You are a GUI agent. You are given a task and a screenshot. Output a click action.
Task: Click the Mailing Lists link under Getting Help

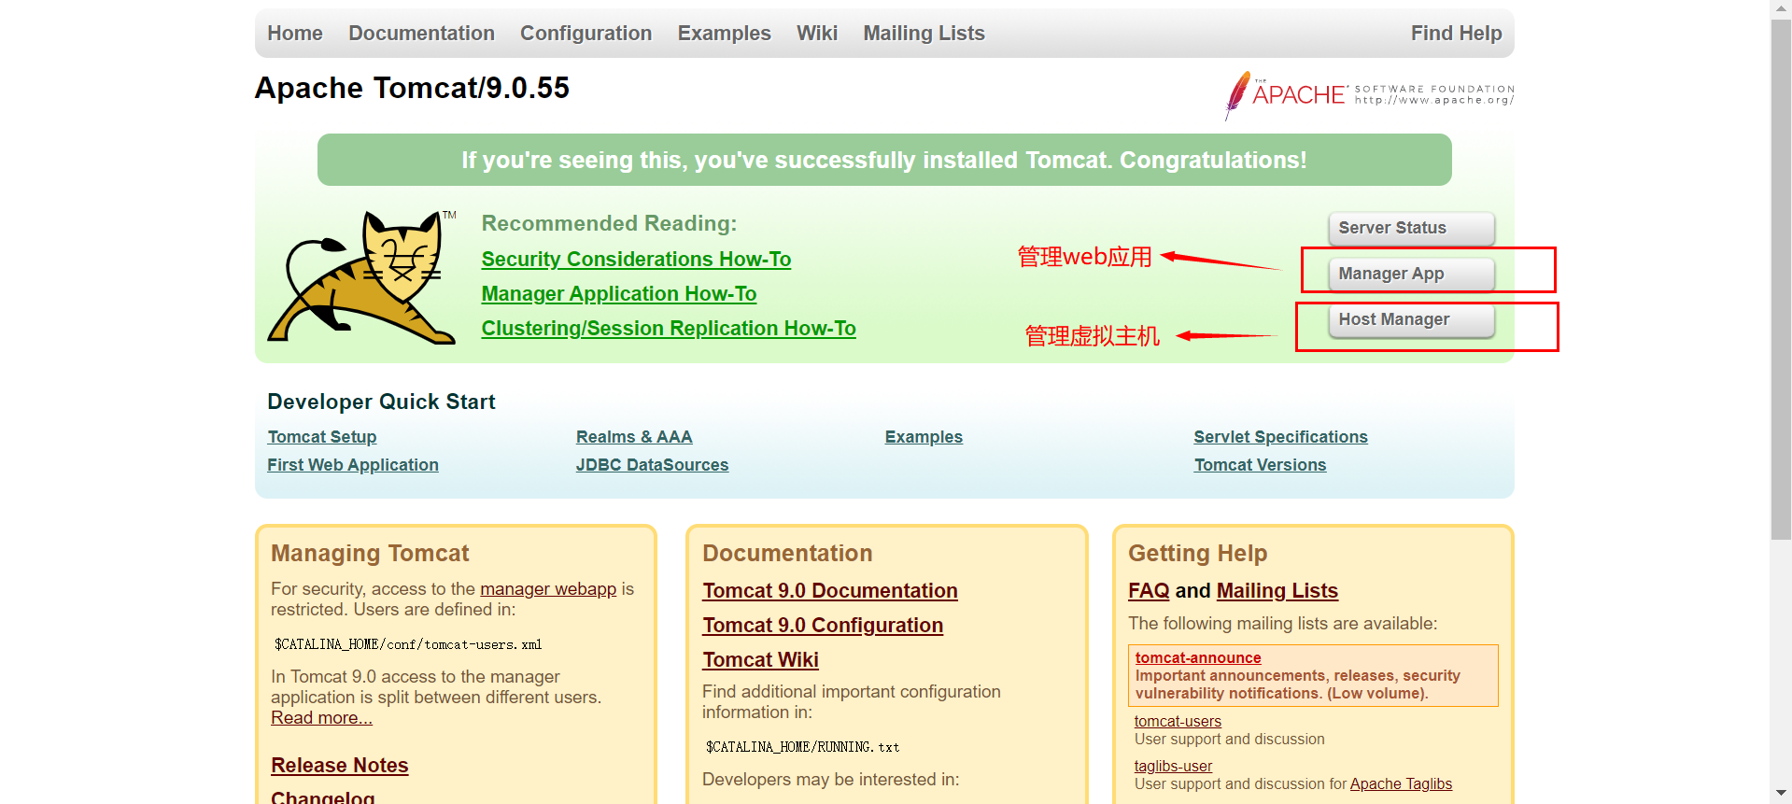[x=1277, y=591]
